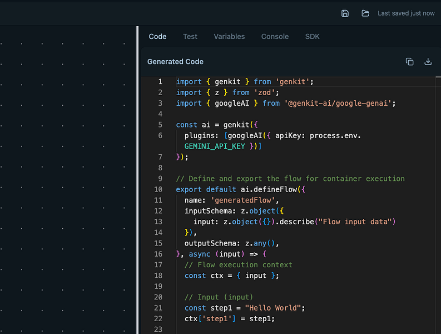This screenshot has height=334, width=441.
Task: Click 'const ctx' on line 18
Action: (204, 276)
